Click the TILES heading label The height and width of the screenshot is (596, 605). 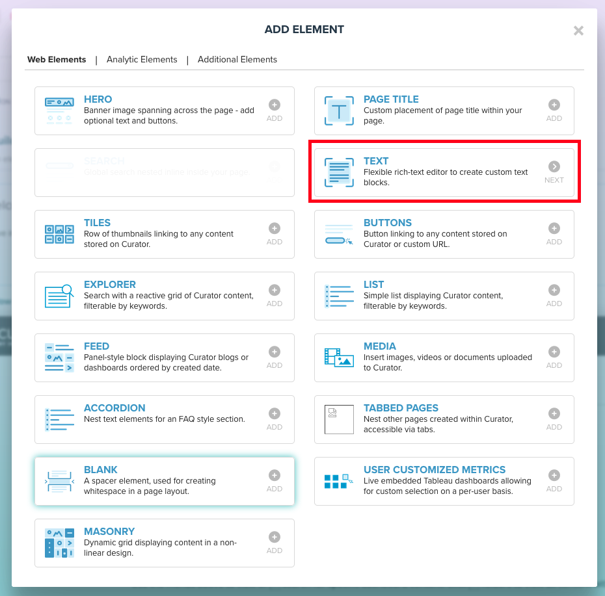click(97, 222)
